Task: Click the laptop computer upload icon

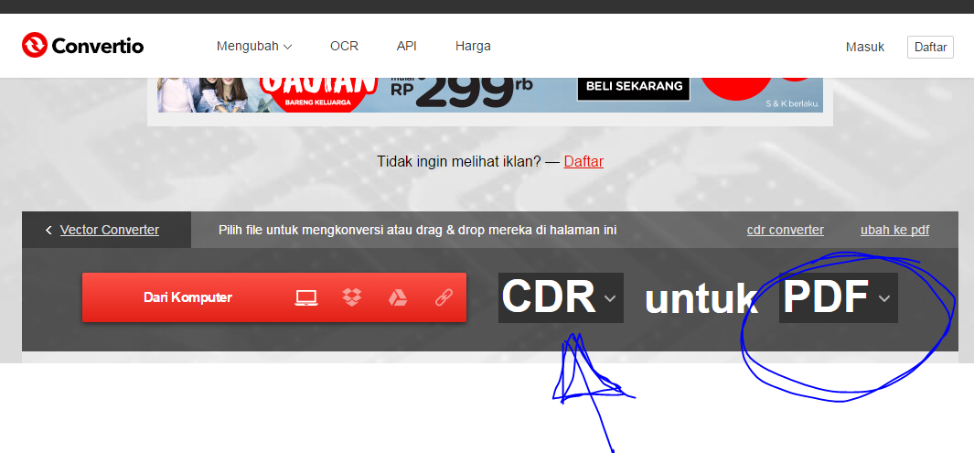Action: [x=305, y=297]
